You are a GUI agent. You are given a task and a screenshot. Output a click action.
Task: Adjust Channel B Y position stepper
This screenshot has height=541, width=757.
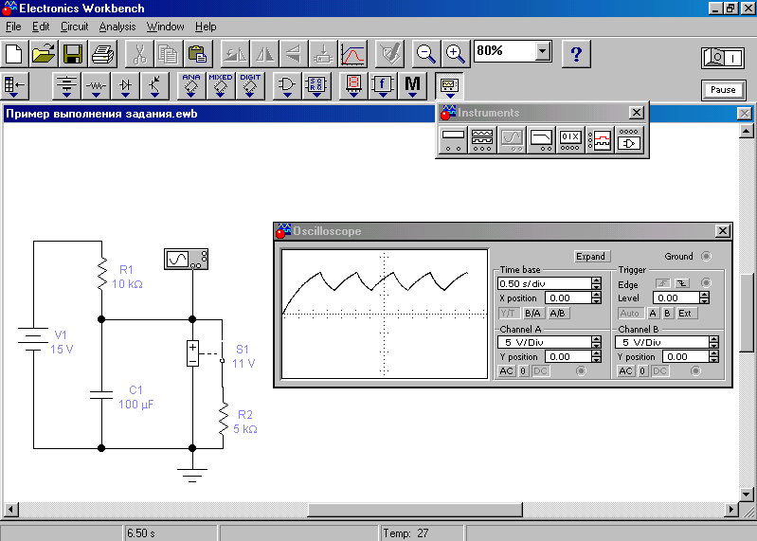[x=714, y=356]
